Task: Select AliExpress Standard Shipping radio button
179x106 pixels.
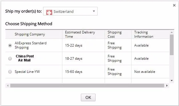Action: pos(10,45)
